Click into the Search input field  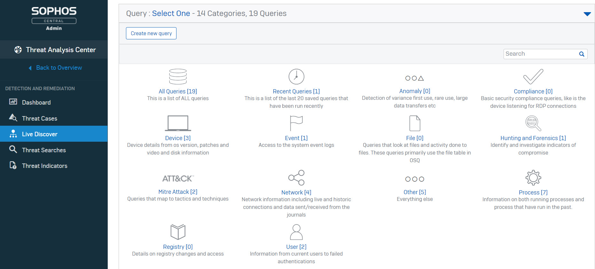pos(540,54)
